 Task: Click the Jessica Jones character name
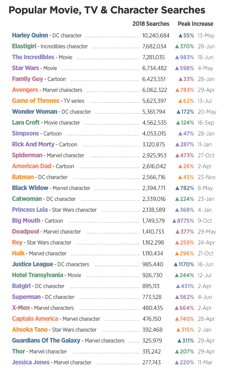point(30,362)
